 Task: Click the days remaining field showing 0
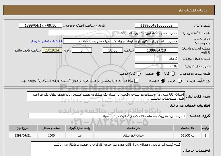[82, 50]
